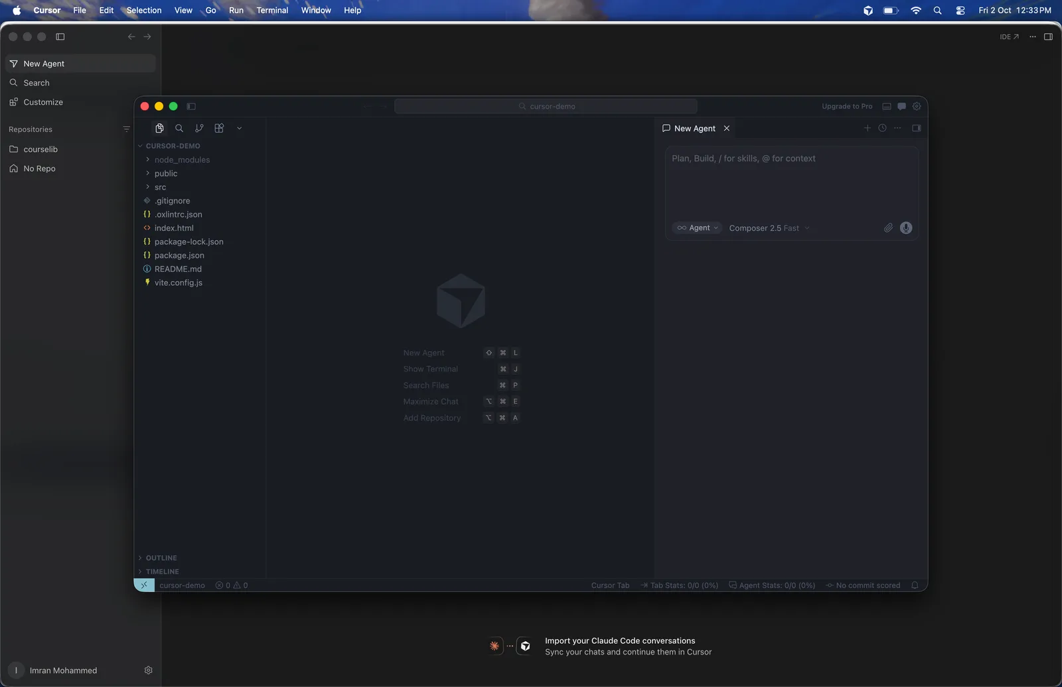The height and width of the screenshot is (687, 1062).
Task: Toggle the agent side panel layout icon
Action: point(917,128)
